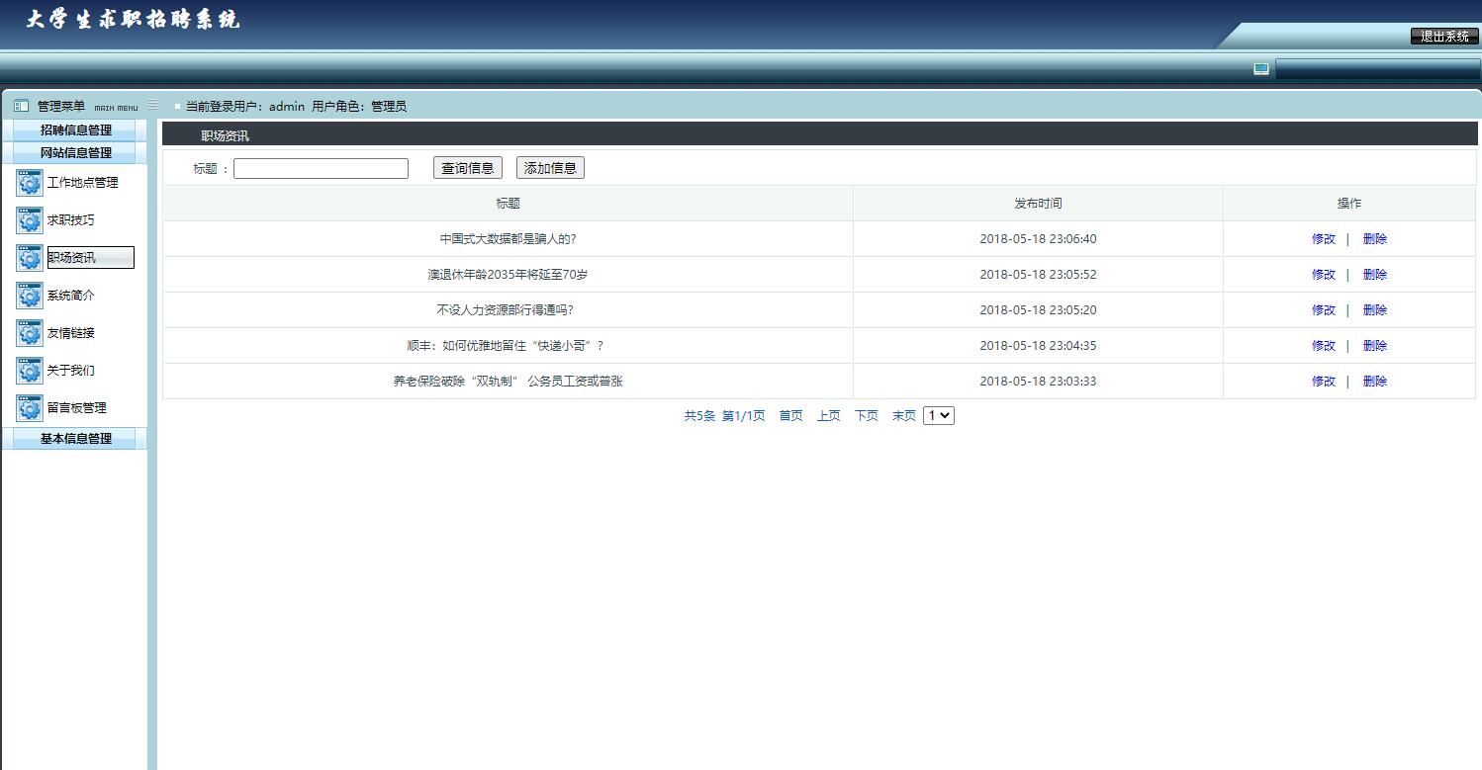Click the small monitor icon above the toolbar
The height and width of the screenshot is (770, 1482).
[1260, 68]
